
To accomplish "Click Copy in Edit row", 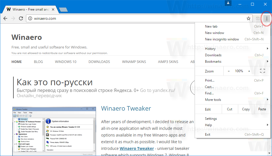I will pyautogui.click(x=246, y=109).
